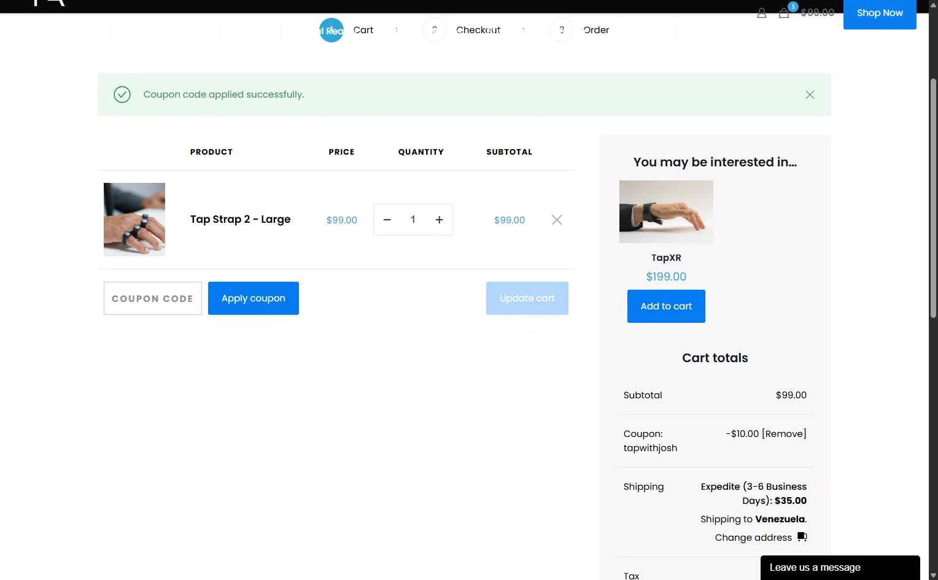Click the $99.00 item subtotal value
The width and height of the screenshot is (938, 580).
(510, 220)
